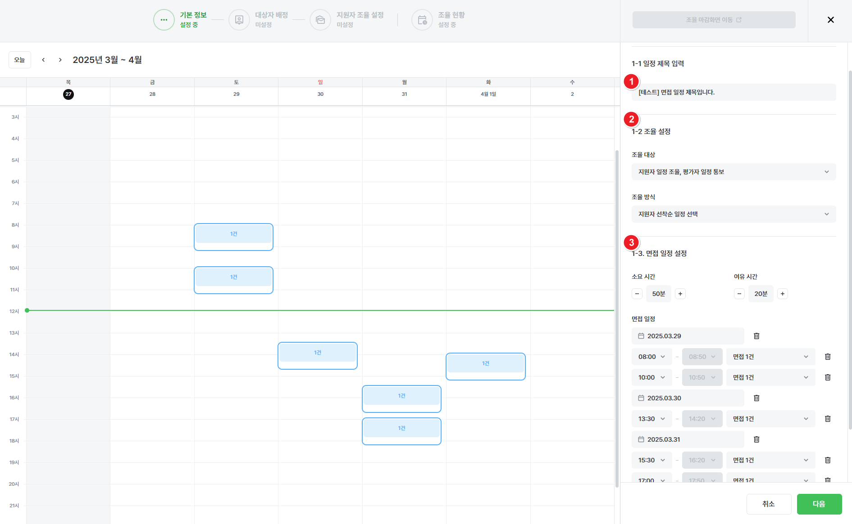This screenshot has width=852, height=524.
Task: Open the 조율 현황 step
Action: coord(422,20)
